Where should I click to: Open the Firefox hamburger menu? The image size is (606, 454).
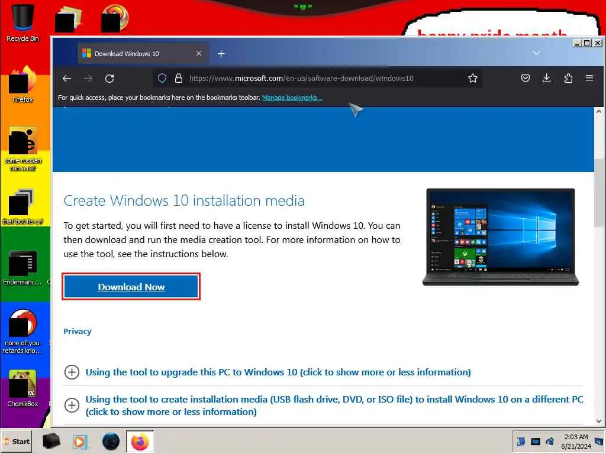(x=589, y=79)
